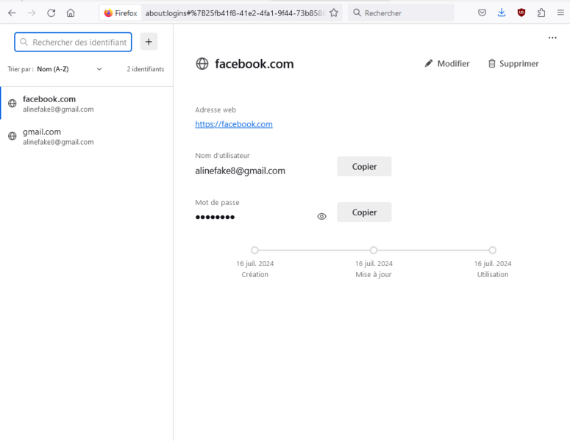Image resolution: width=570 pixels, height=441 pixels.
Task: Add a new login with plus button
Action: point(149,42)
